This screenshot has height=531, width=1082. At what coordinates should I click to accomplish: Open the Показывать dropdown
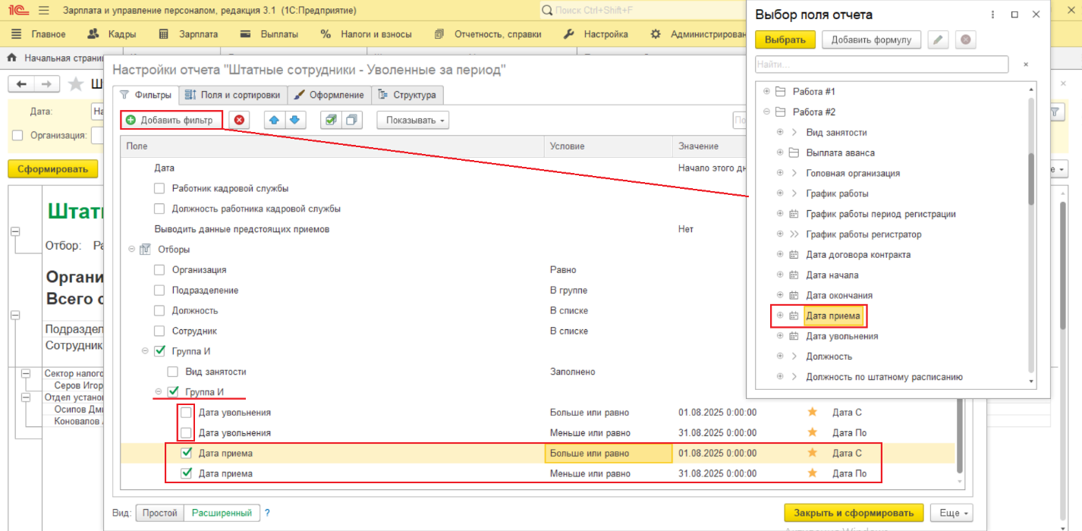click(413, 120)
